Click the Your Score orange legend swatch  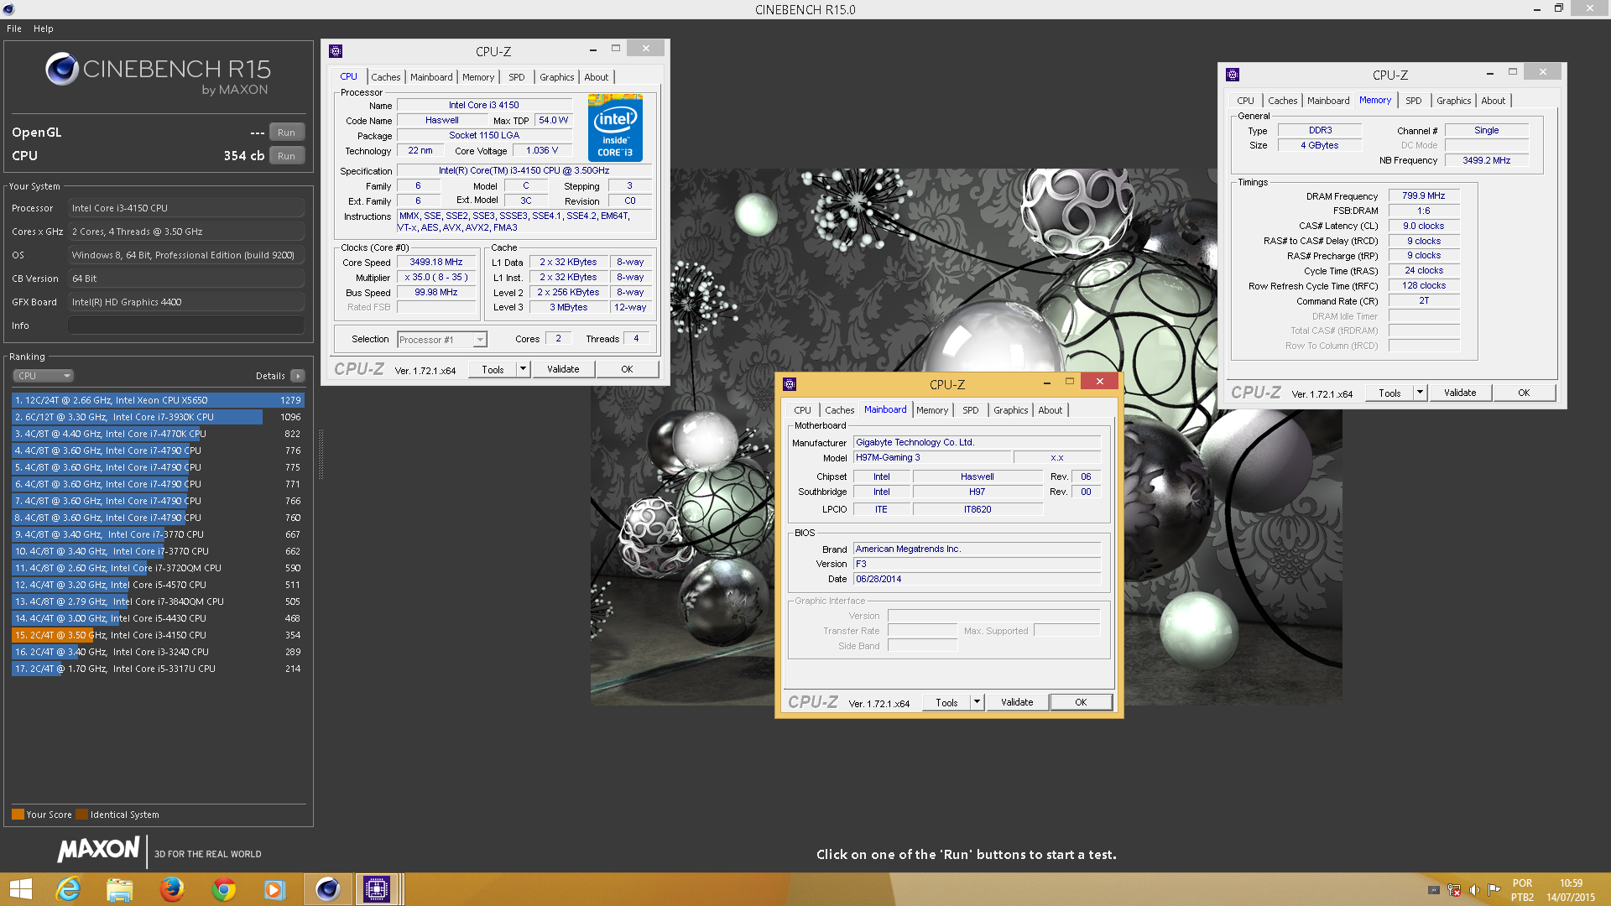[18, 814]
